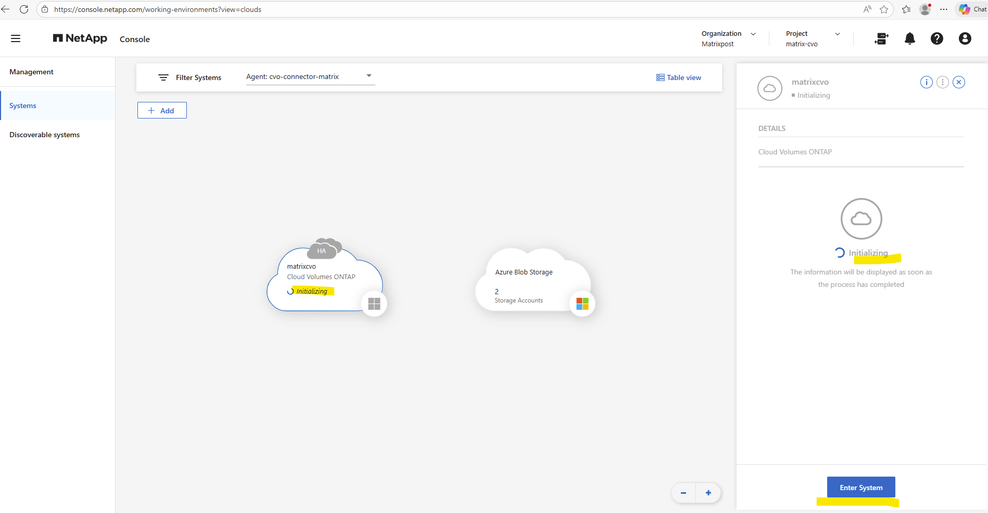This screenshot has height=513, width=988.
Task: Click the notifications bell icon
Action: 909,38
